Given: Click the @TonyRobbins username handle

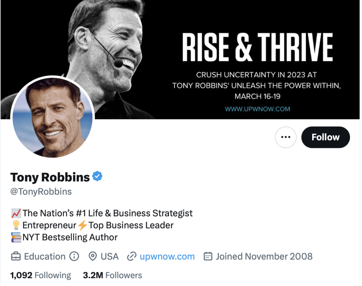Looking at the screenshot, I should click(x=41, y=191).
